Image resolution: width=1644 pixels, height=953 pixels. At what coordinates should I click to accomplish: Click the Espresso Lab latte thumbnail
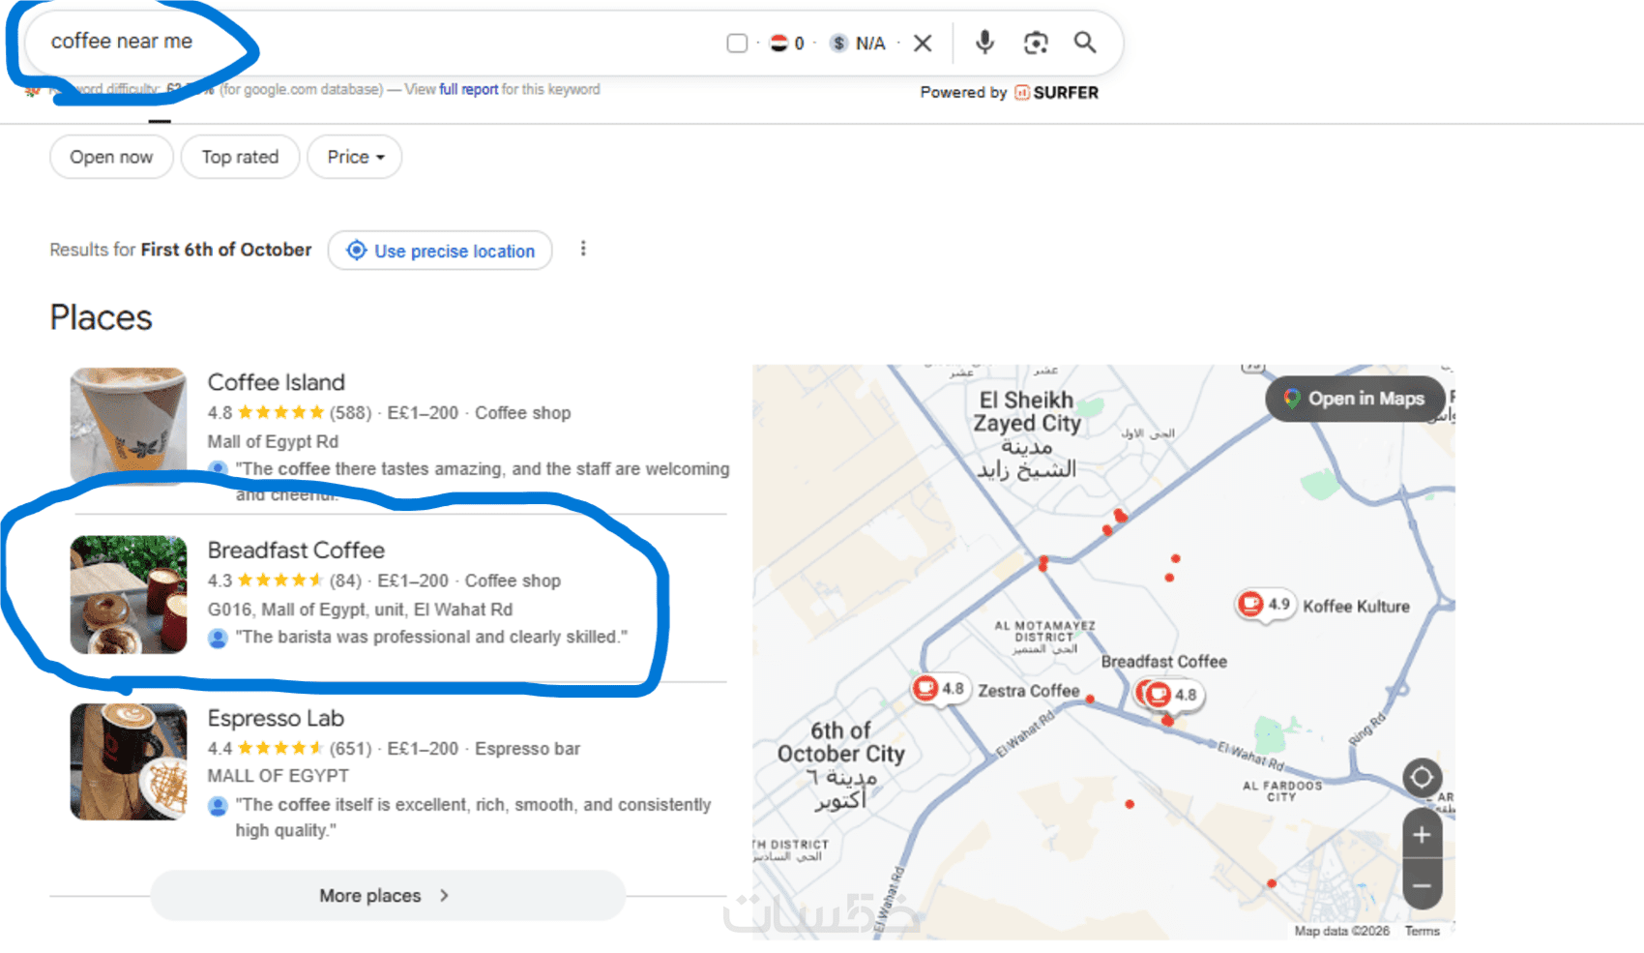129,761
